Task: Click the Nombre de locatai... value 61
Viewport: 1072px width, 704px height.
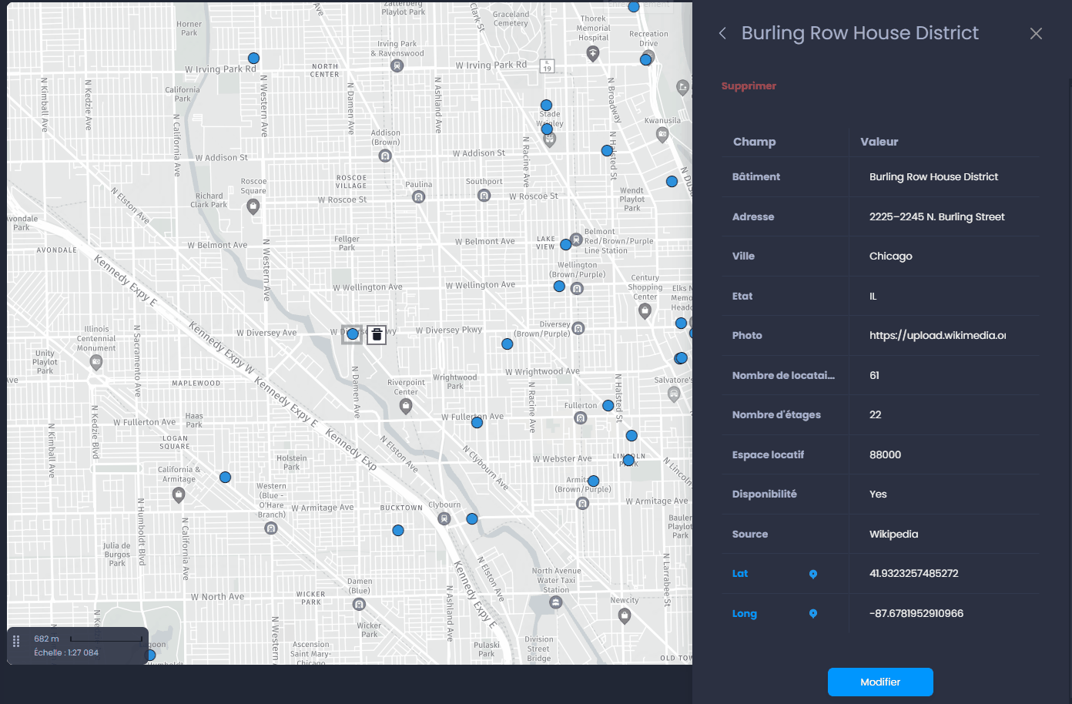Action: pos(874,375)
